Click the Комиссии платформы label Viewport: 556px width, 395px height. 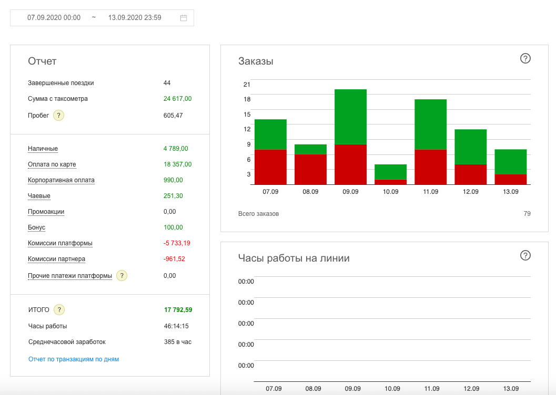(60, 243)
